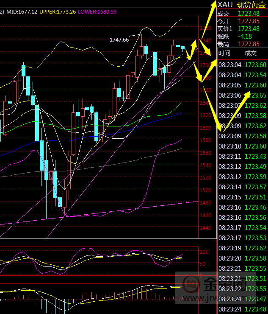
Task: Select the 08:23:19 tick at 1723.62
Action: pos(242,248)
